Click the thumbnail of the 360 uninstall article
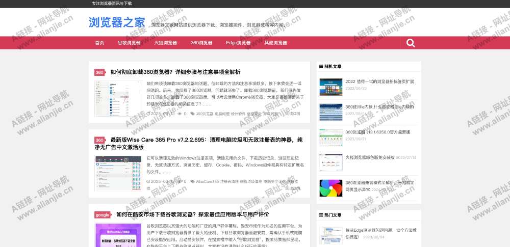 tap(118, 98)
